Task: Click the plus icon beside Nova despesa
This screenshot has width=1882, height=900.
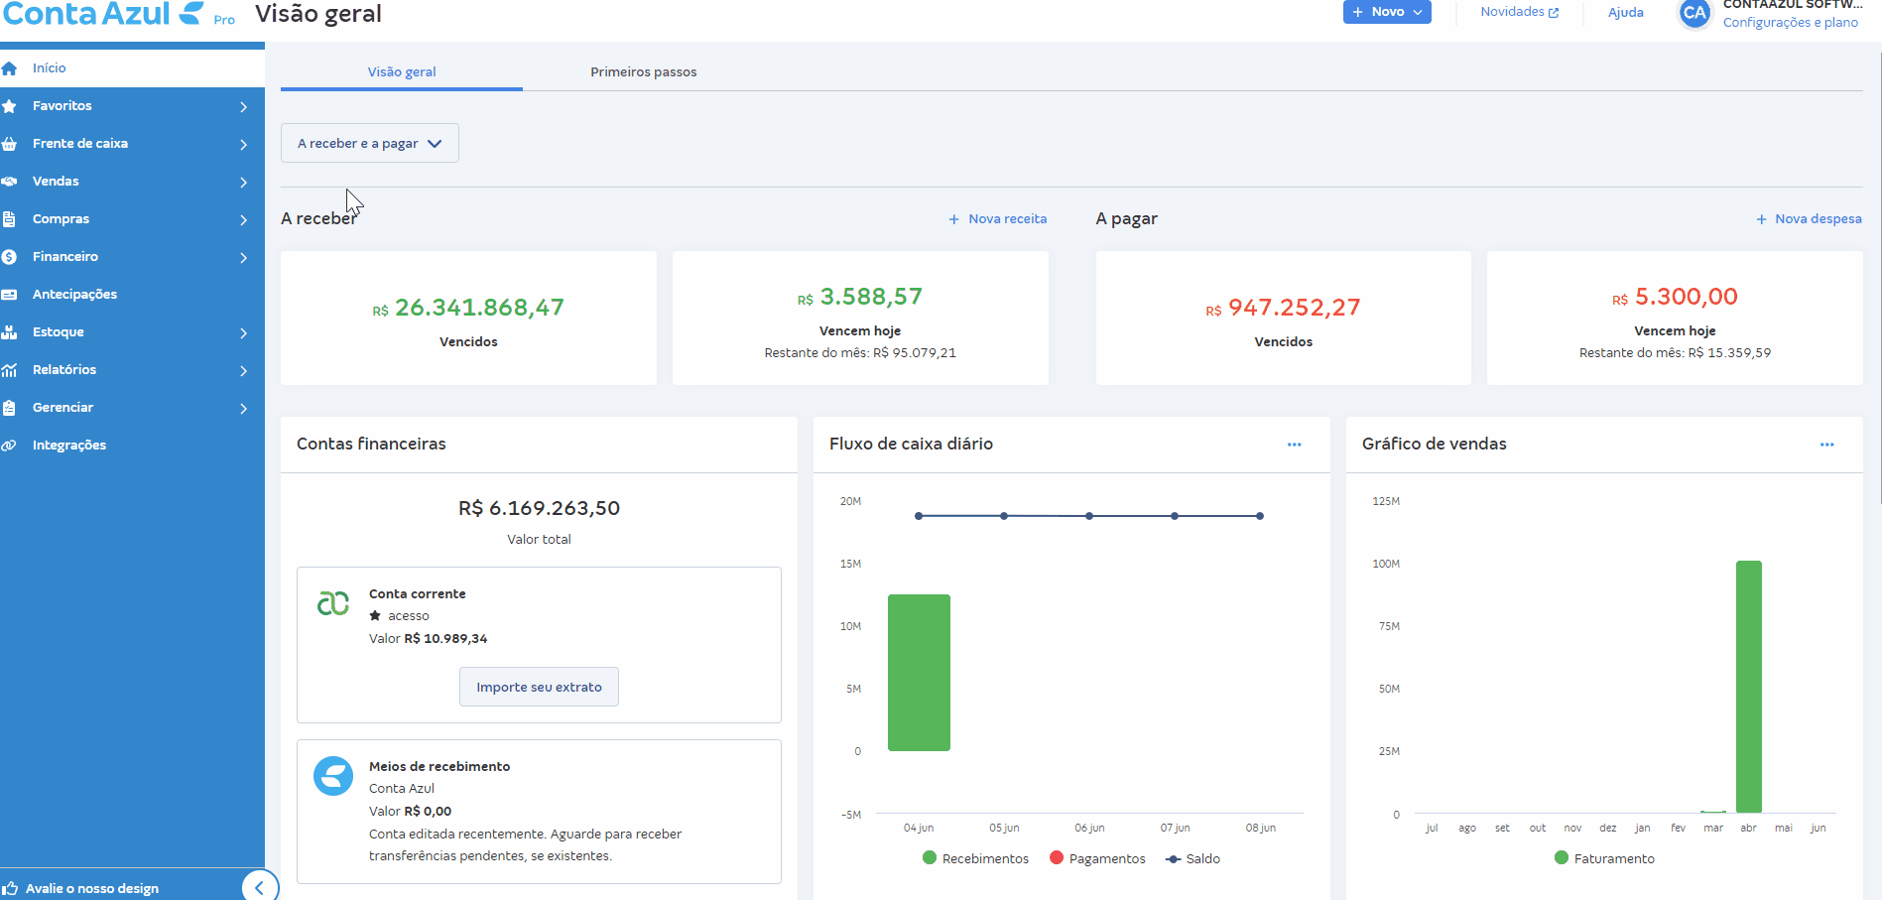Action: [x=1761, y=219]
